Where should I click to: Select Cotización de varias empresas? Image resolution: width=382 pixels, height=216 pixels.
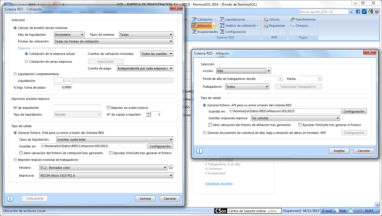tap(26, 62)
